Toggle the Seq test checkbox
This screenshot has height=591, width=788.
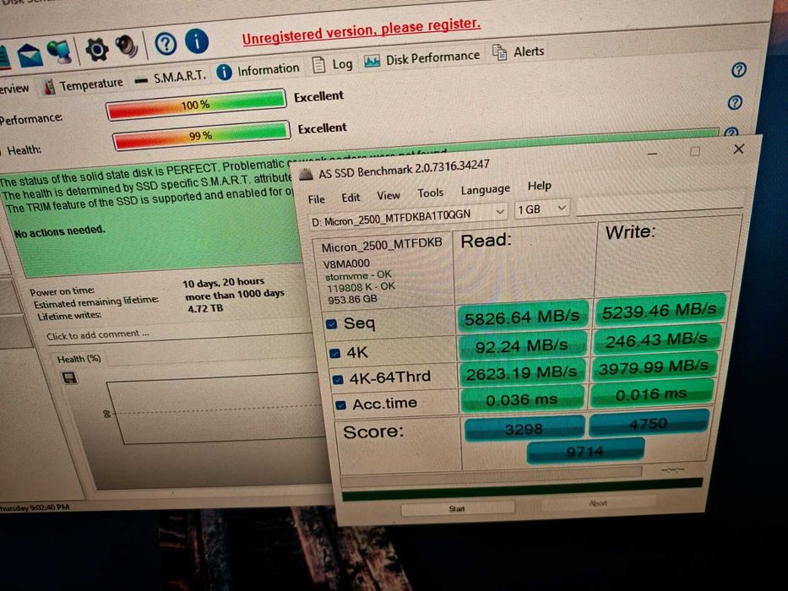tap(331, 323)
